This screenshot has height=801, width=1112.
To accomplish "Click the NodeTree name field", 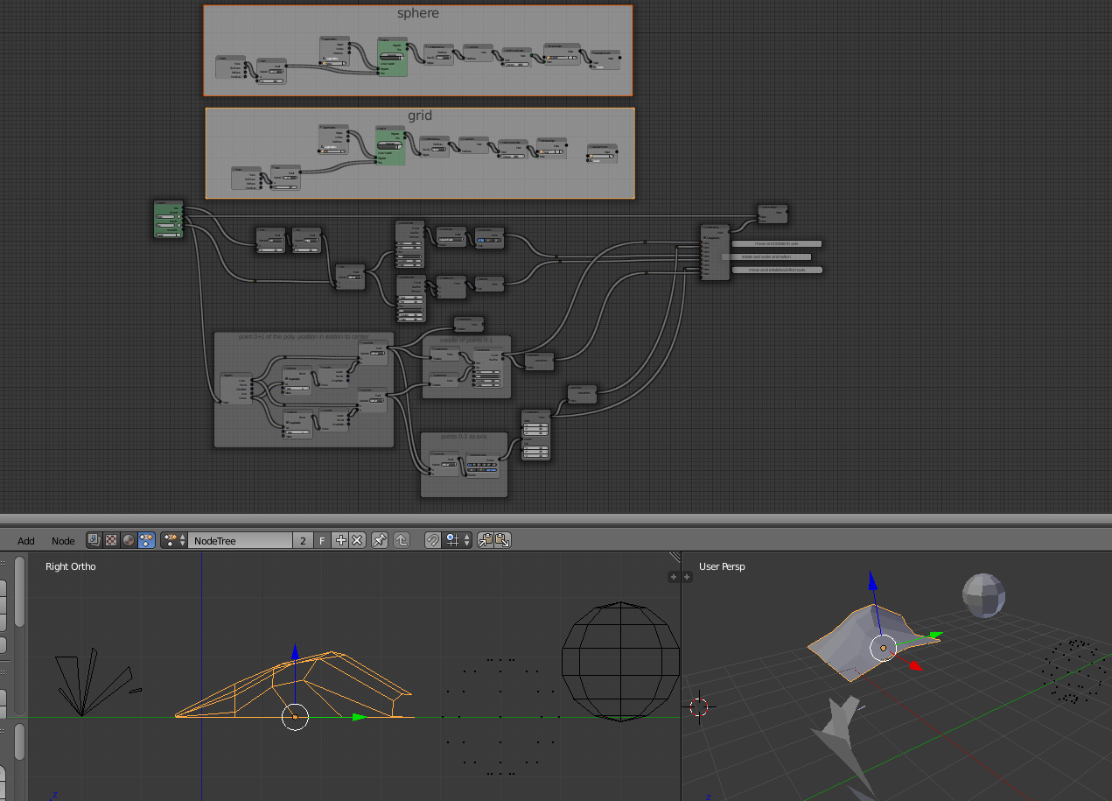I will tap(240, 540).
